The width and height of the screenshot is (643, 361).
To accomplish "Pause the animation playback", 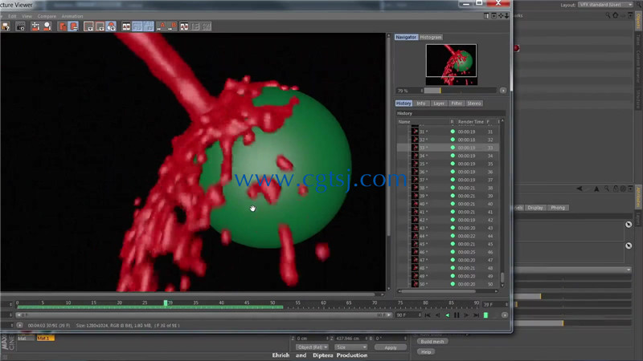I will (x=457, y=315).
